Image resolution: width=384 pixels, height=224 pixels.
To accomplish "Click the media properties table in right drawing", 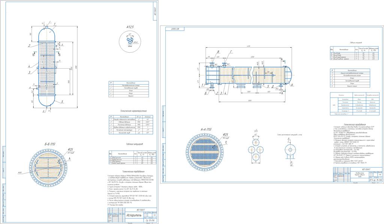I will tap(354, 104).
